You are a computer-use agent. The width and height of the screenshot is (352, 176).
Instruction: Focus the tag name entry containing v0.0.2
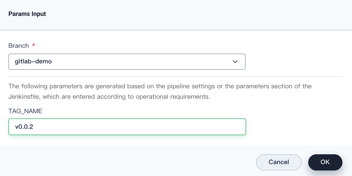[x=127, y=127]
